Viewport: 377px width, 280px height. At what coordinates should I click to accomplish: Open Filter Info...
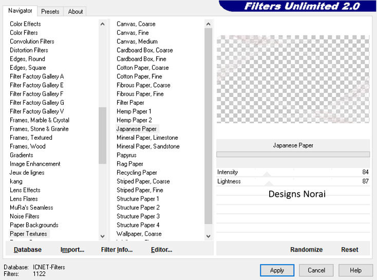coord(117,250)
